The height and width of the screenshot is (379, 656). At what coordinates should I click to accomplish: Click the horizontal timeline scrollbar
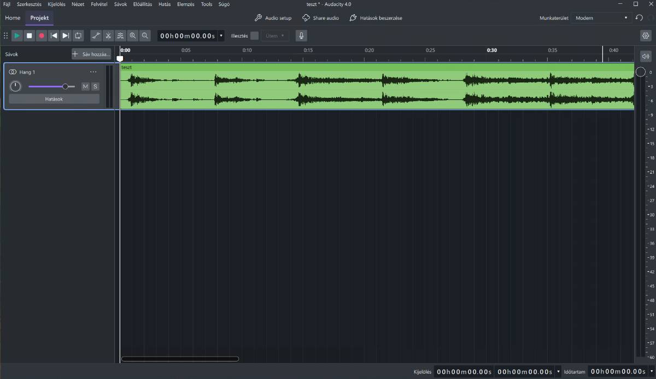click(180, 359)
